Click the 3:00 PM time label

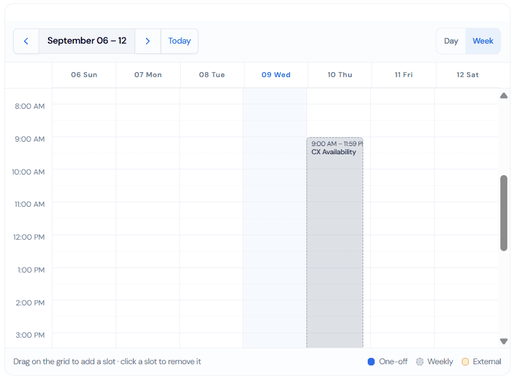(30, 335)
